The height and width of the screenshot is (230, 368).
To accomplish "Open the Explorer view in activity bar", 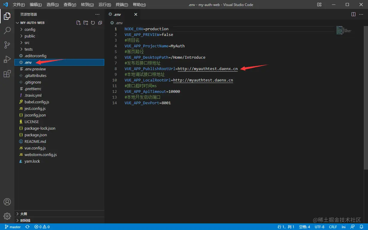I will tap(7, 16).
